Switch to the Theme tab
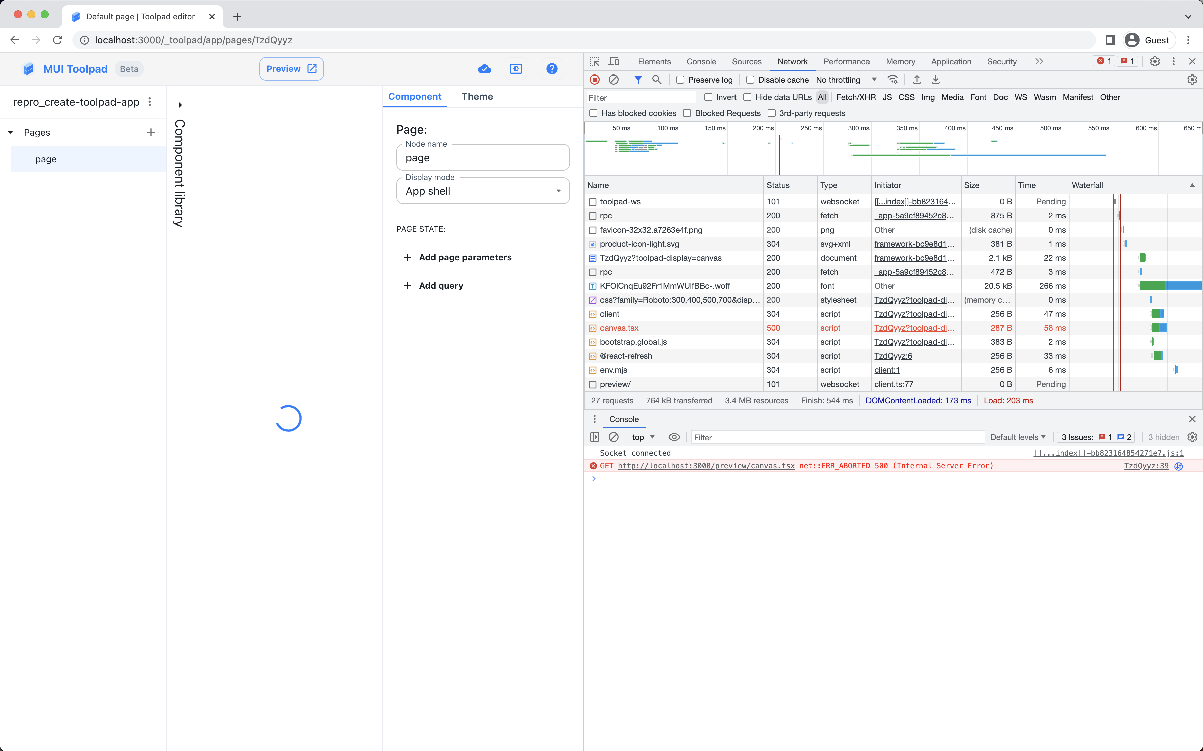Screen dimensions: 1203x751 477,96
